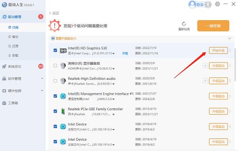Collapse the 需要升级驱动 section chevron
The height and width of the screenshot is (151, 238).
point(230,38)
